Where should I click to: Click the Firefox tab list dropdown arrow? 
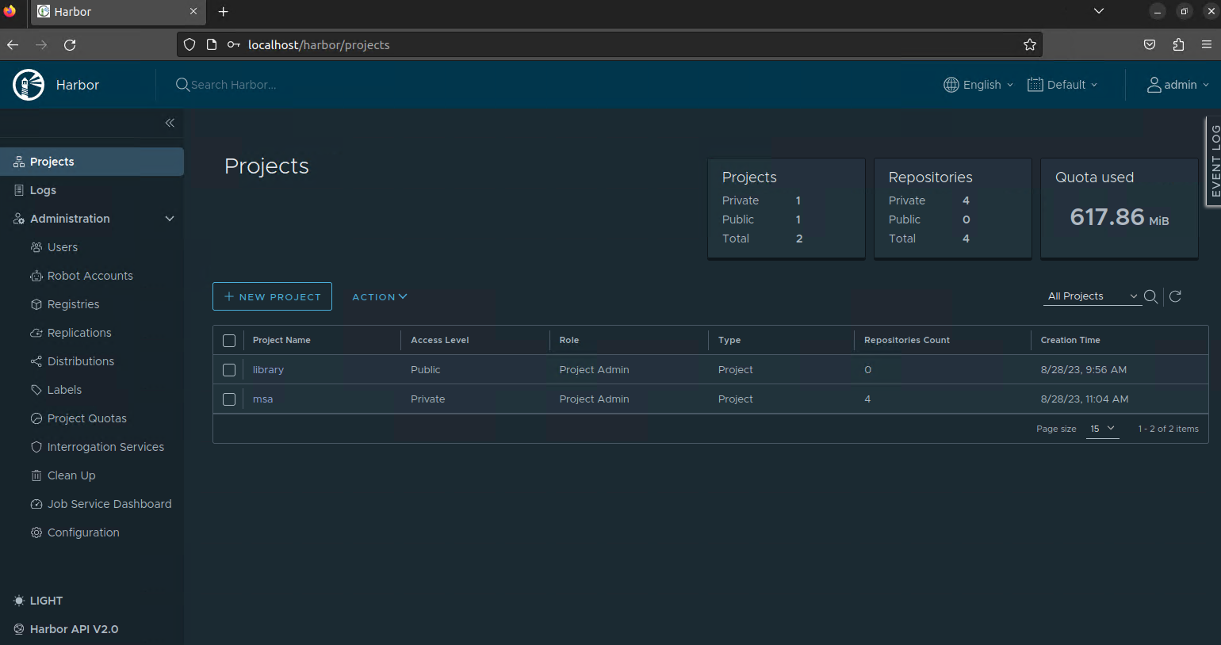1099,11
